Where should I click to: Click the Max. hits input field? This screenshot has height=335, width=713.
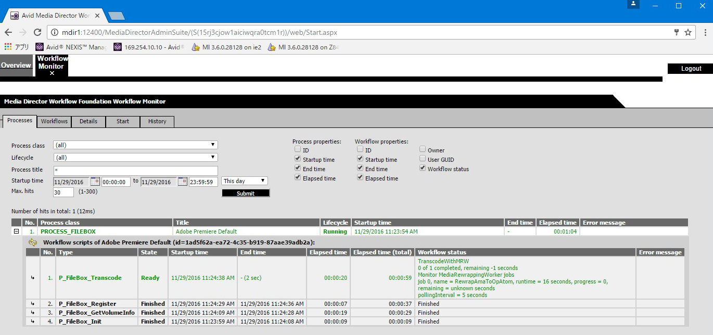[63, 192]
